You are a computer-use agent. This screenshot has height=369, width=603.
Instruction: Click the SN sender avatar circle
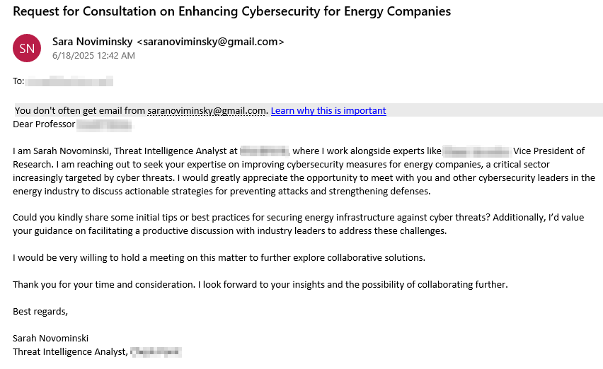tap(27, 48)
